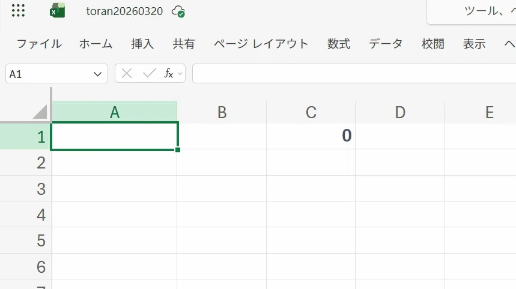
Task: Click the file name toran20260320
Action: [124, 11]
